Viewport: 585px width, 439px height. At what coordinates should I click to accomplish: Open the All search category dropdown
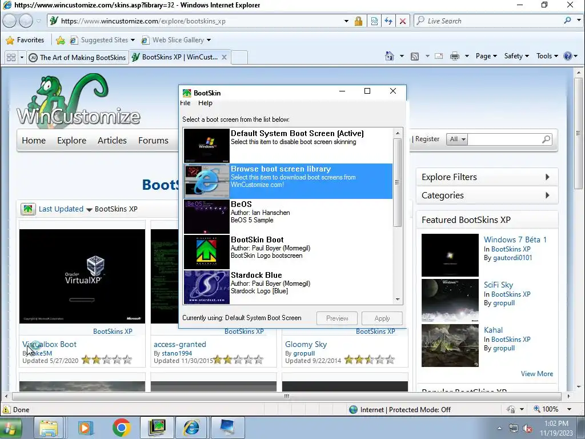[457, 139]
